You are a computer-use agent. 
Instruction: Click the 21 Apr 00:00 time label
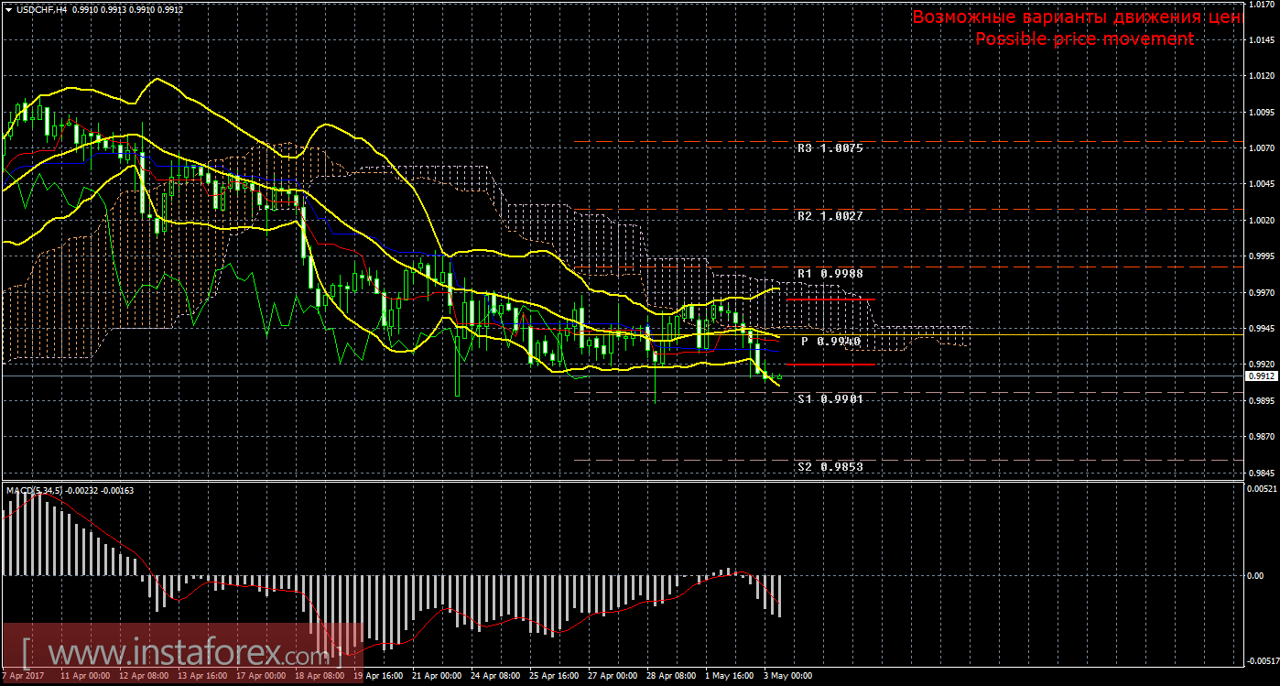pyautogui.click(x=437, y=676)
